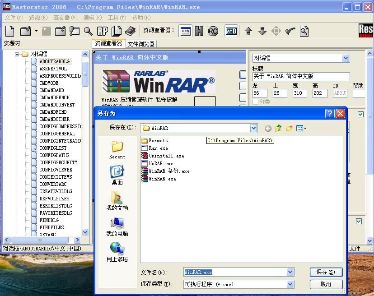Click the 保存(S) button
The image size is (374, 296).
326,272
